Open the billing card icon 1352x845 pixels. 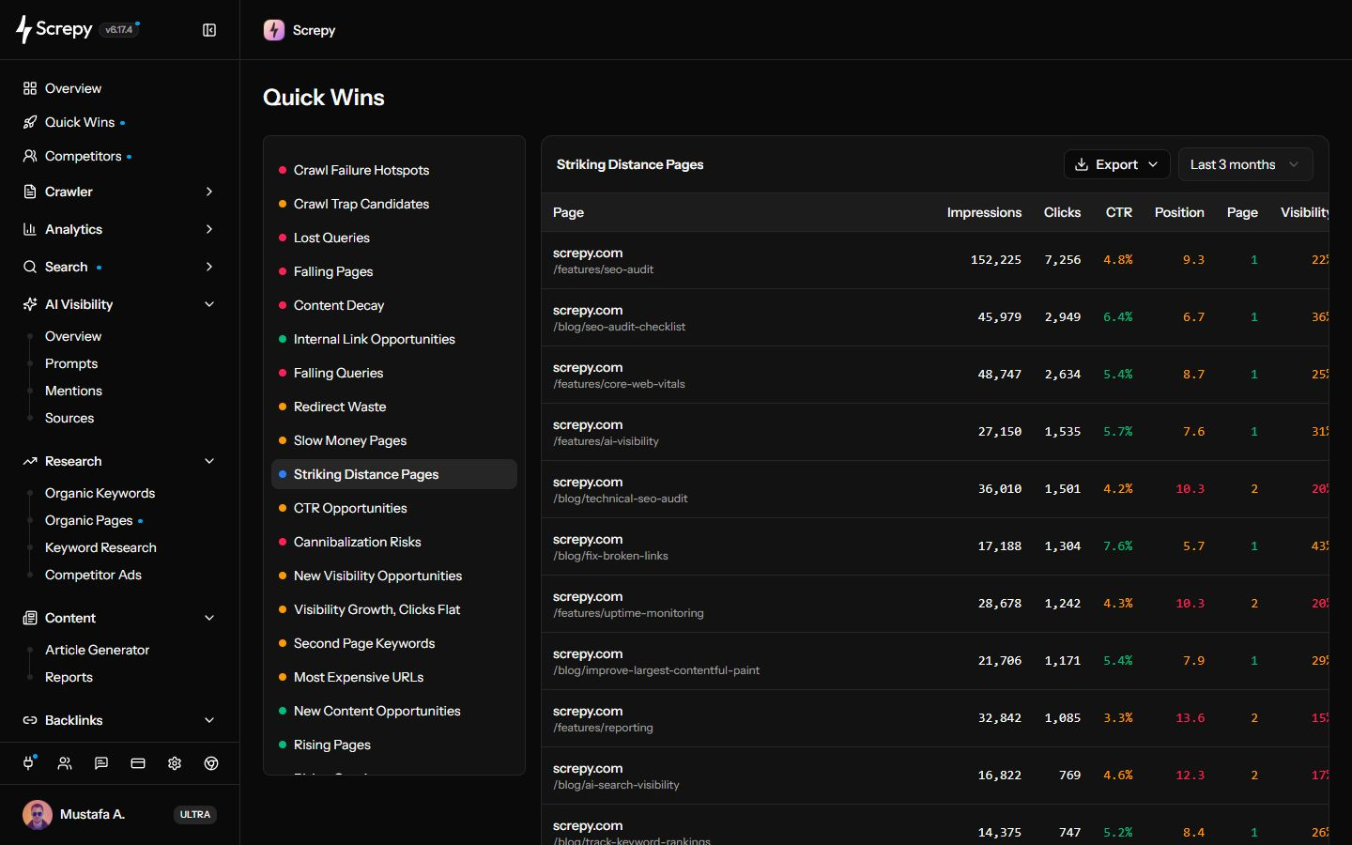[x=138, y=763]
